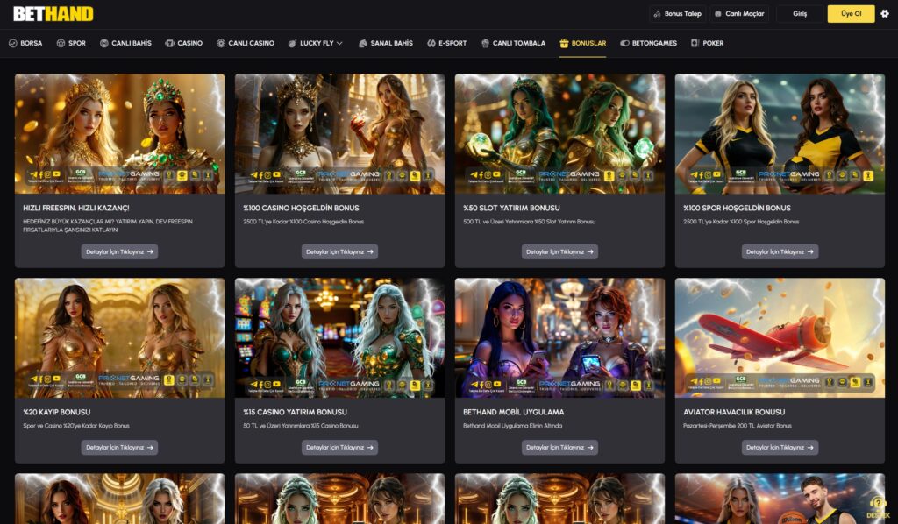
Task: Open the Canlı Tombala section
Action: click(x=513, y=43)
